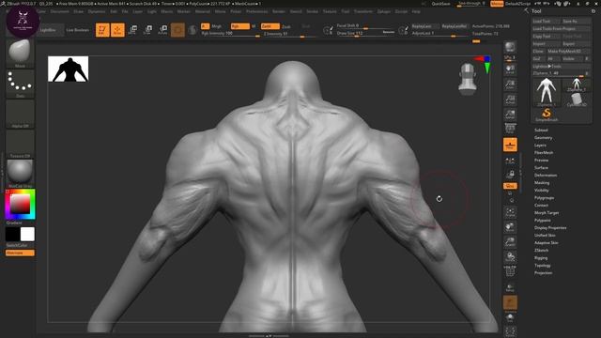Click the Gizmo 3D icon
Image resolution: width=601 pixels, height=338 pixels.
click(x=177, y=30)
